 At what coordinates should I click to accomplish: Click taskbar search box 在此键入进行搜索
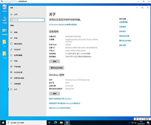26,123
